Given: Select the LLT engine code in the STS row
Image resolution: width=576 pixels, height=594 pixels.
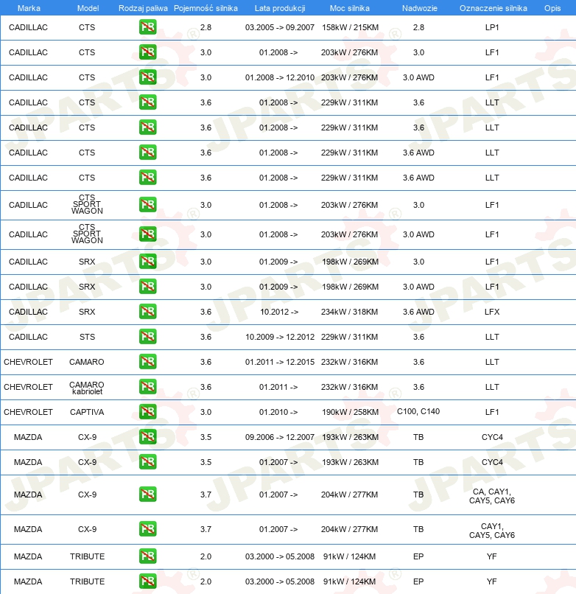Looking at the screenshot, I should click(x=492, y=337).
